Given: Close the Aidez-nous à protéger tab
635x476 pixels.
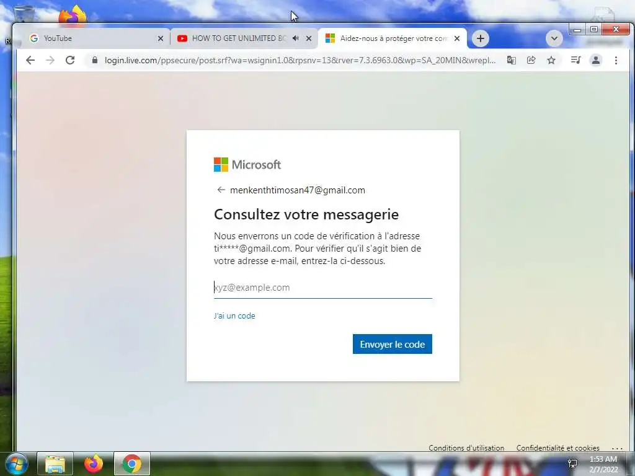Looking at the screenshot, I should tap(457, 38).
